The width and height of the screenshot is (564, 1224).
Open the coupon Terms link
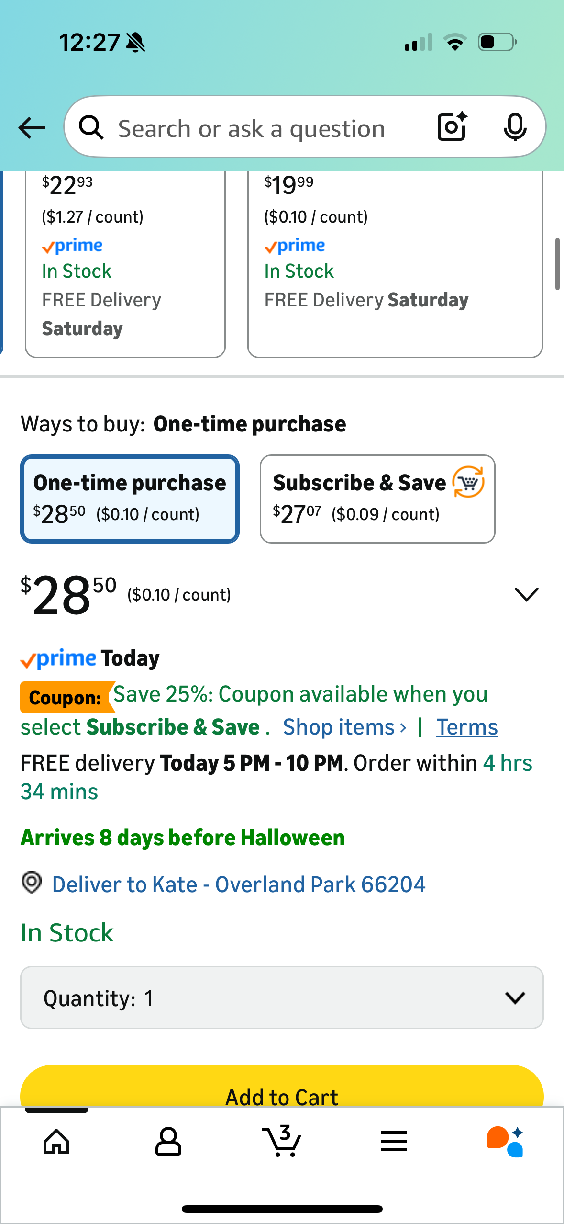point(467,727)
